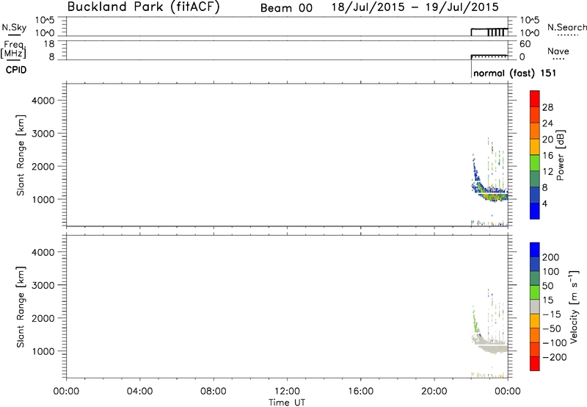The width and height of the screenshot is (587, 407).
Task: Click the gray echo band in the velocity panel
Action: 492,346
